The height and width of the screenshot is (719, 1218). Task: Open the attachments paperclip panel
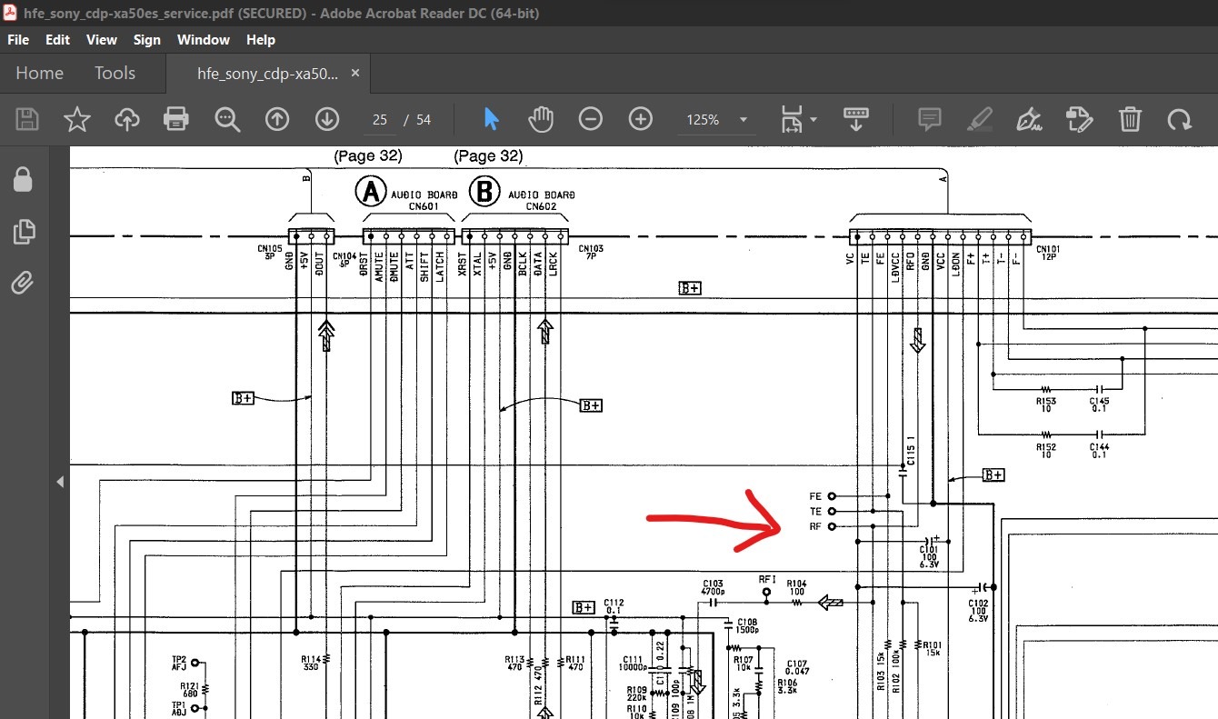click(23, 283)
